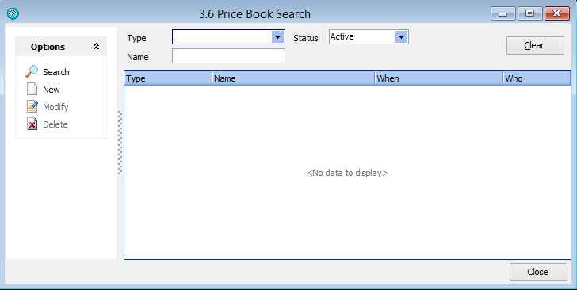The height and width of the screenshot is (290, 577).
Task: Click the Modify pencil icon
Action: [x=32, y=106]
